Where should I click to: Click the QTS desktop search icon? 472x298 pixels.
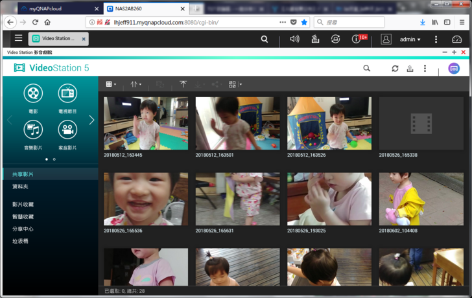tap(265, 39)
